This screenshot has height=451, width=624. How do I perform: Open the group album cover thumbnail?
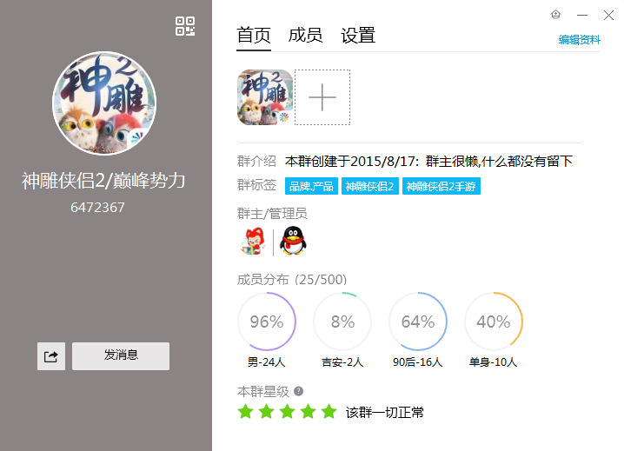tap(265, 97)
